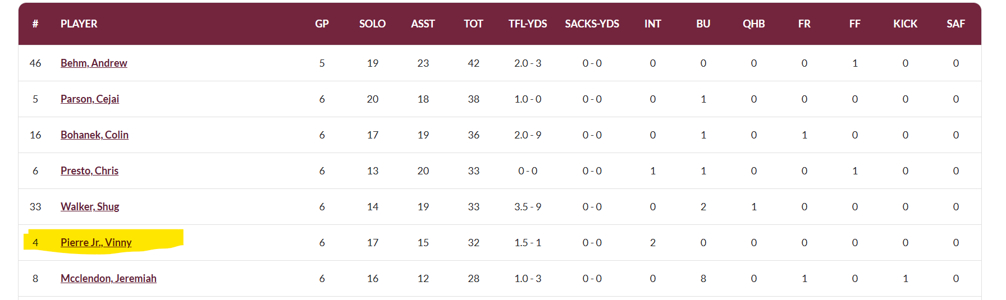Screen dimensions: 1006x300
Task: Click the SACKS-YDS column header
Action: pos(592,24)
